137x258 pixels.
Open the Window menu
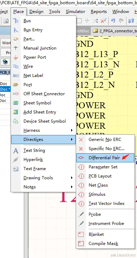pyautogui.click(x=121, y=12)
